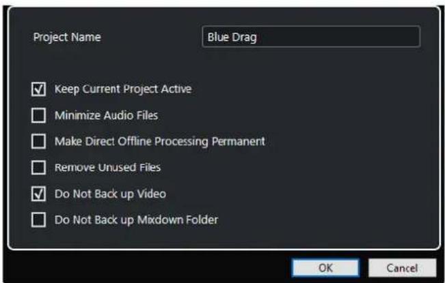This screenshot has height=283, width=445.
Task: Uncheck the Keep Current Project Active checkbox
Action: pos(38,89)
